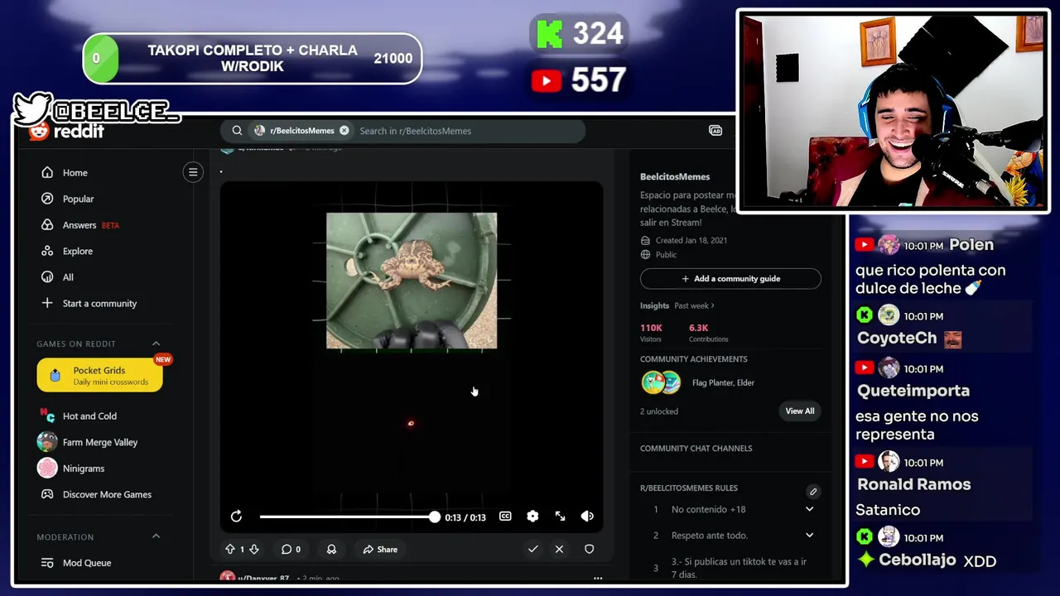Remove the post with X icon

pos(559,549)
